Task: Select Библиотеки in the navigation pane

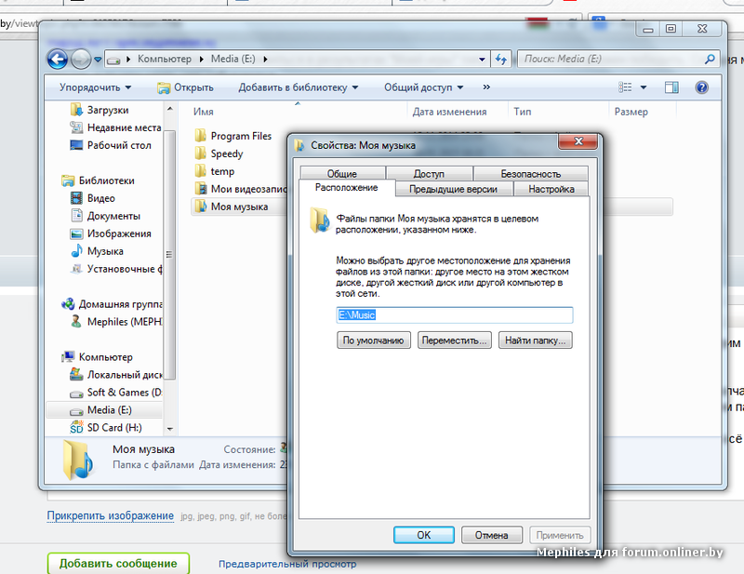Action: click(99, 180)
